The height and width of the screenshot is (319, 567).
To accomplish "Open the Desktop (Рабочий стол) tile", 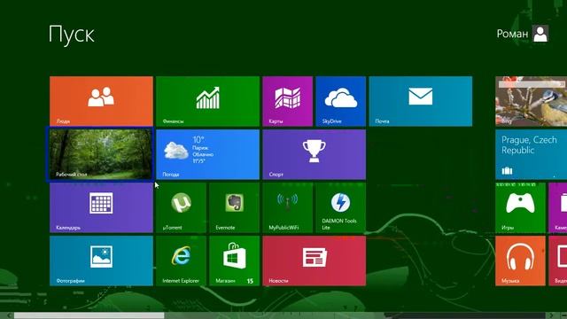I will tap(101, 154).
